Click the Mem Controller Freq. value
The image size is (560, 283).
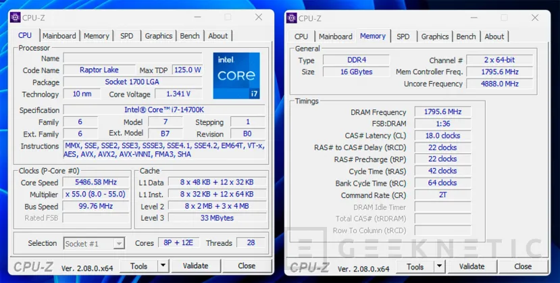pos(500,72)
